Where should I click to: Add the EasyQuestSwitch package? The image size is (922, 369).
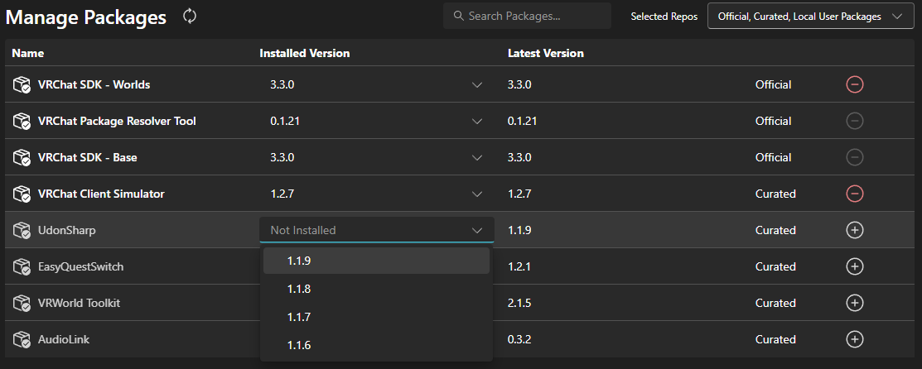coord(855,266)
